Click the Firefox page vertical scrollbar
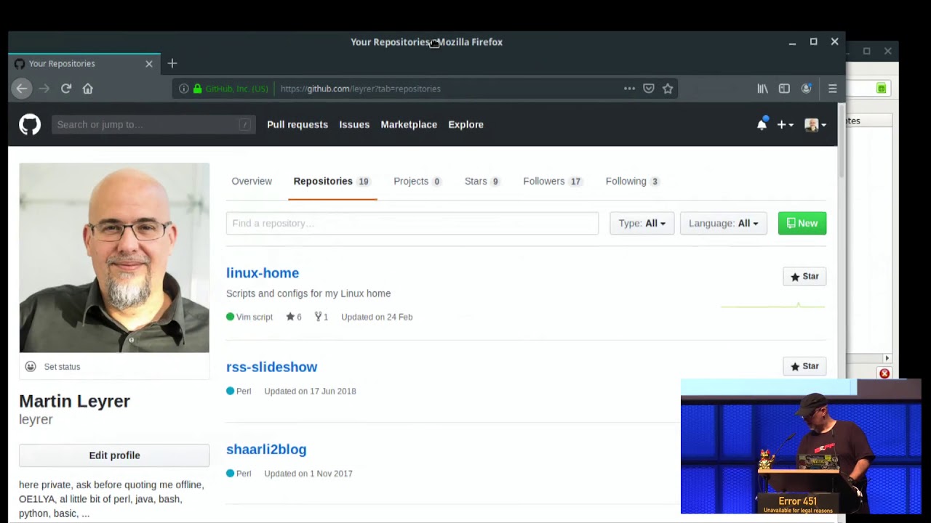 click(x=842, y=141)
